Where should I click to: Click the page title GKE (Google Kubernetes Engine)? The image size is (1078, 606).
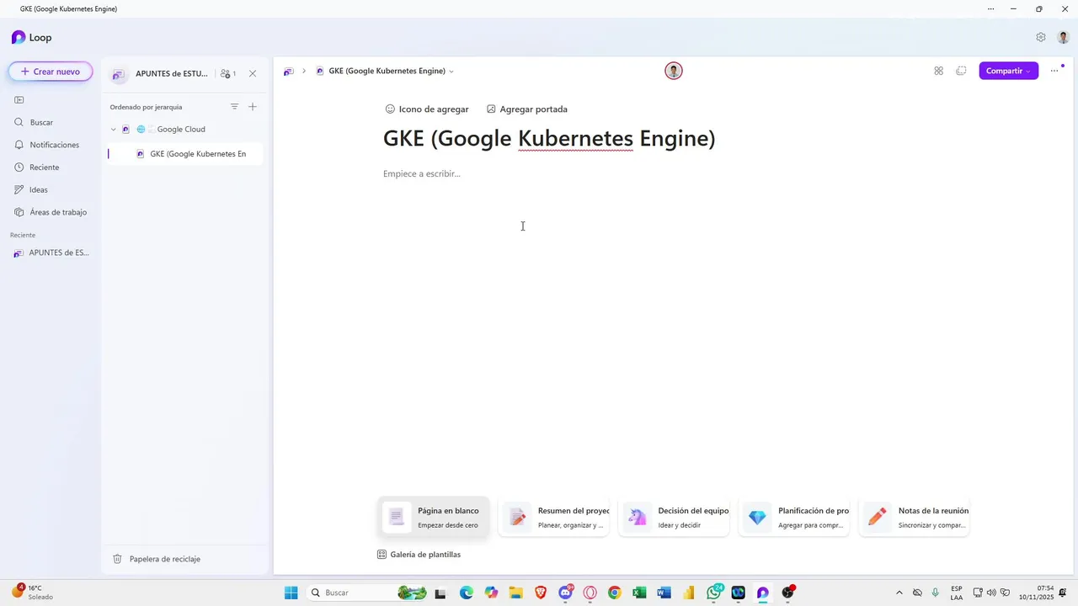pyautogui.click(x=549, y=138)
